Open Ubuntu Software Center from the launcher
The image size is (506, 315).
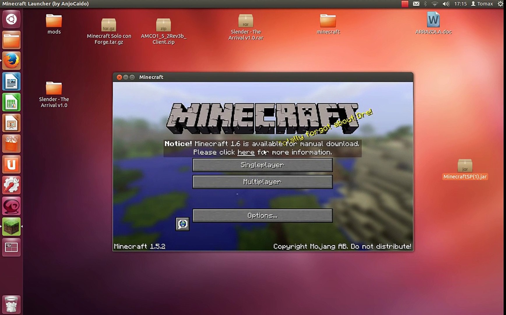point(11,143)
